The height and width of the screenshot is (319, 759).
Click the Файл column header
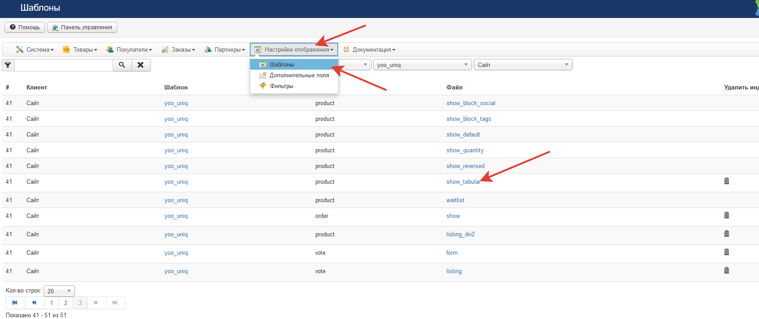pos(455,88)
